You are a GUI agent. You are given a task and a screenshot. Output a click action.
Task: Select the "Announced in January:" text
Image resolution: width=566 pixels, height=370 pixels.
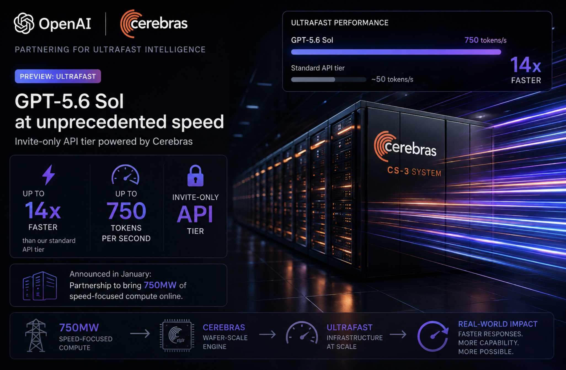click(110, 274)
